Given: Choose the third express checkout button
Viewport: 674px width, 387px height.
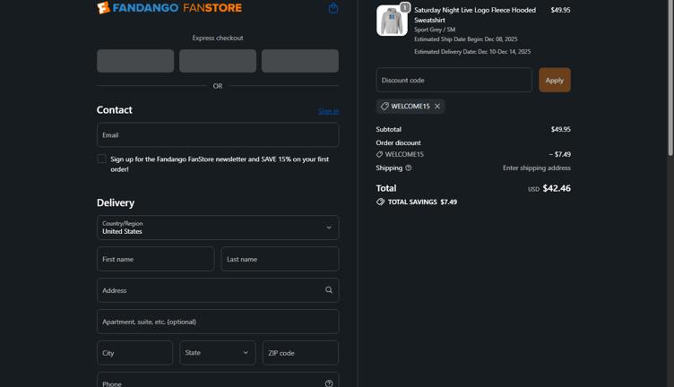Looking at the screenshot, I should pyautogui.click(x=300, y=61).
